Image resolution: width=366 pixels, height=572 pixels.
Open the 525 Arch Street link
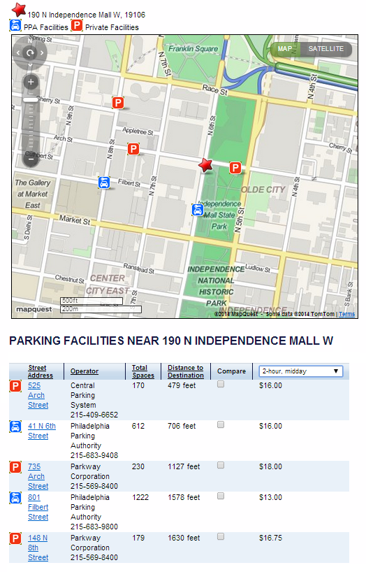coord(38,396)
